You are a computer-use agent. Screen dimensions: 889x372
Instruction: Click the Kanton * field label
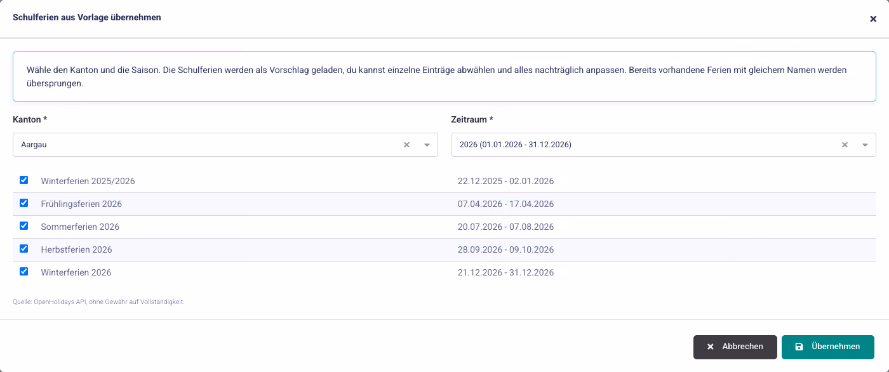tap(30, 119)
